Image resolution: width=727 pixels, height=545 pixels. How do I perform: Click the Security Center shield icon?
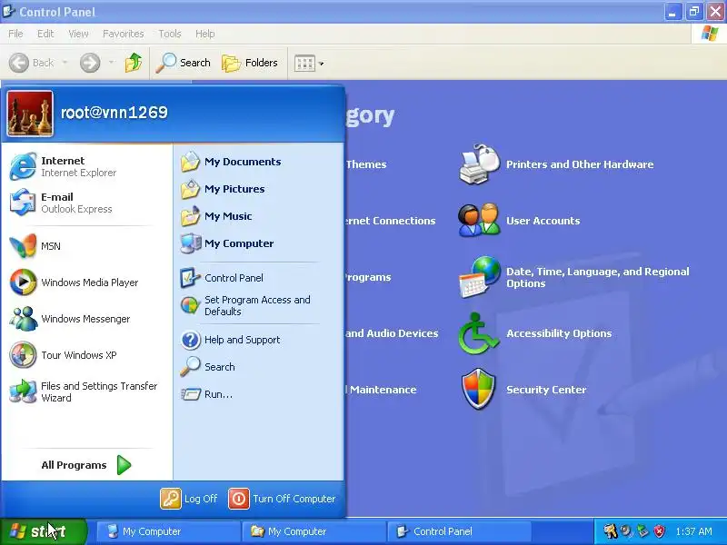pyautogui.click(x=479, y=390)
